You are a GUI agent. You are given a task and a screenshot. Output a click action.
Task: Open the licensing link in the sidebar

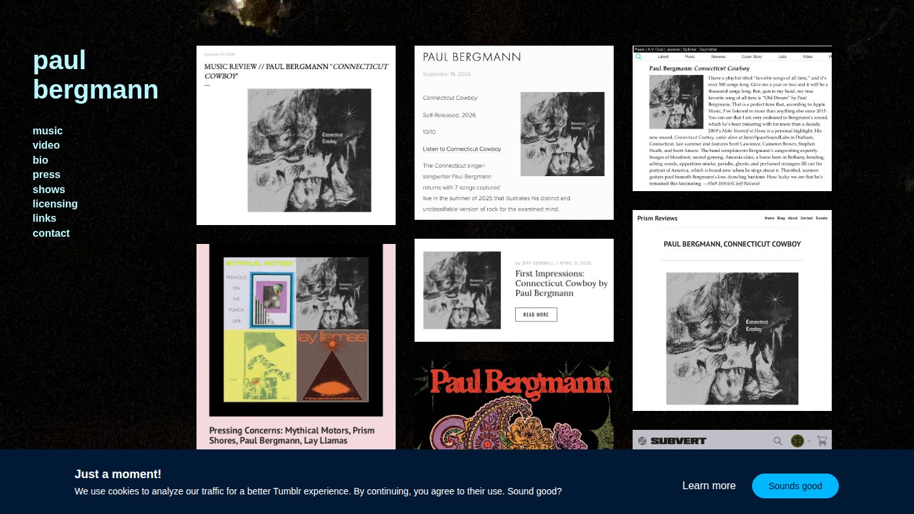55,204
